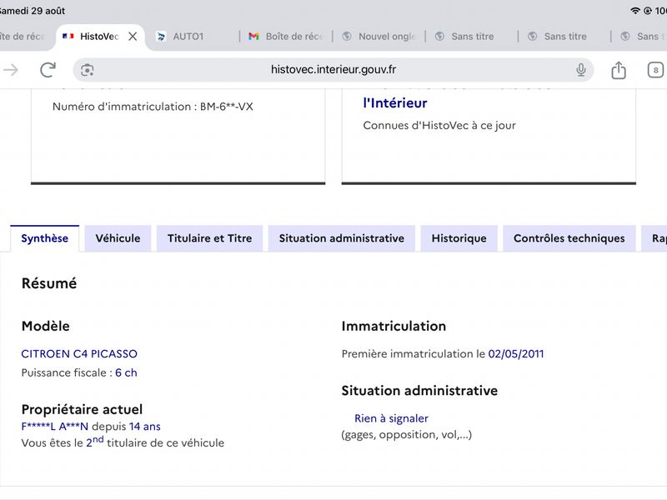The image size is (667, 500).
Task: Click the Gmail icon on Boîte de réception tab
Action: (x=254, y=37)
